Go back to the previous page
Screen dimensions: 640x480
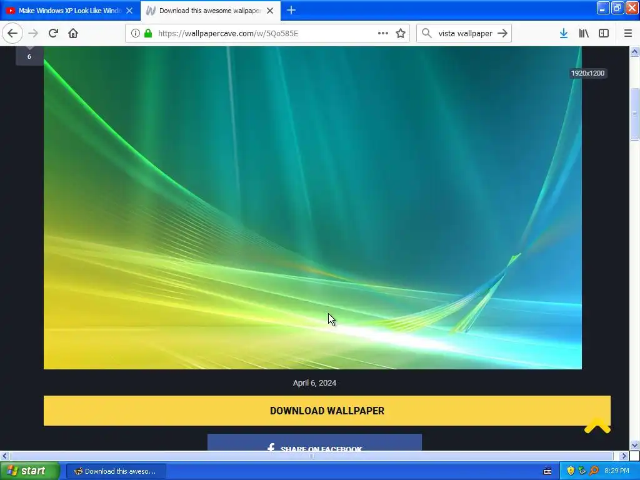[x=12, y=33]
